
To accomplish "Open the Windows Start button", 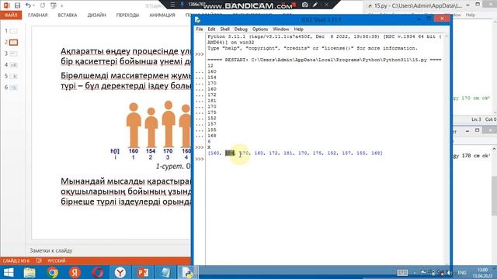I will tap(9, 272).
